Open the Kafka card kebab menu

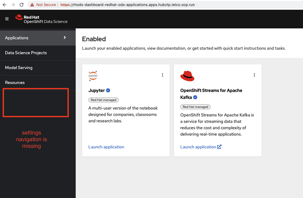point(254,75)
